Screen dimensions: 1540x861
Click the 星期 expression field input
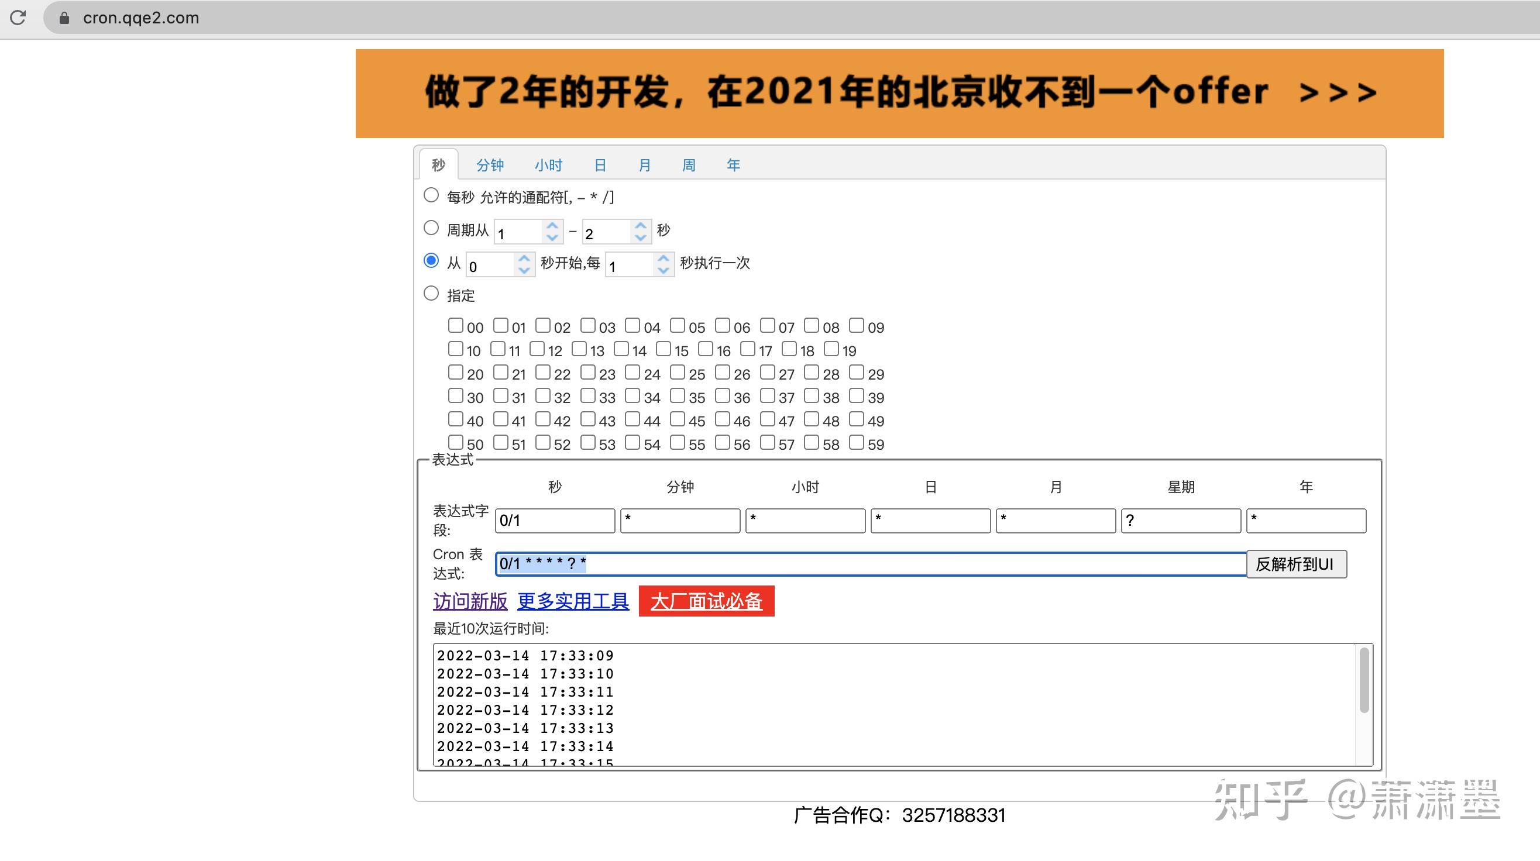pos(1180,521)
